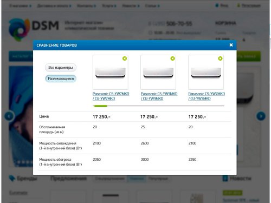Click the area value 25
This screenshot has width=271, height=203.
click(143, 127)
